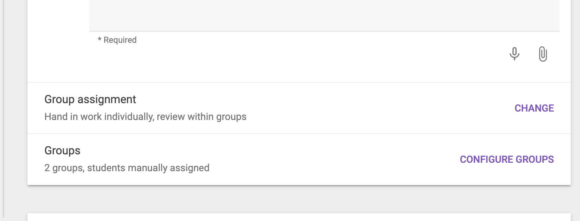
Task: Select the 'Group assignment' heading
Action: 90,99
